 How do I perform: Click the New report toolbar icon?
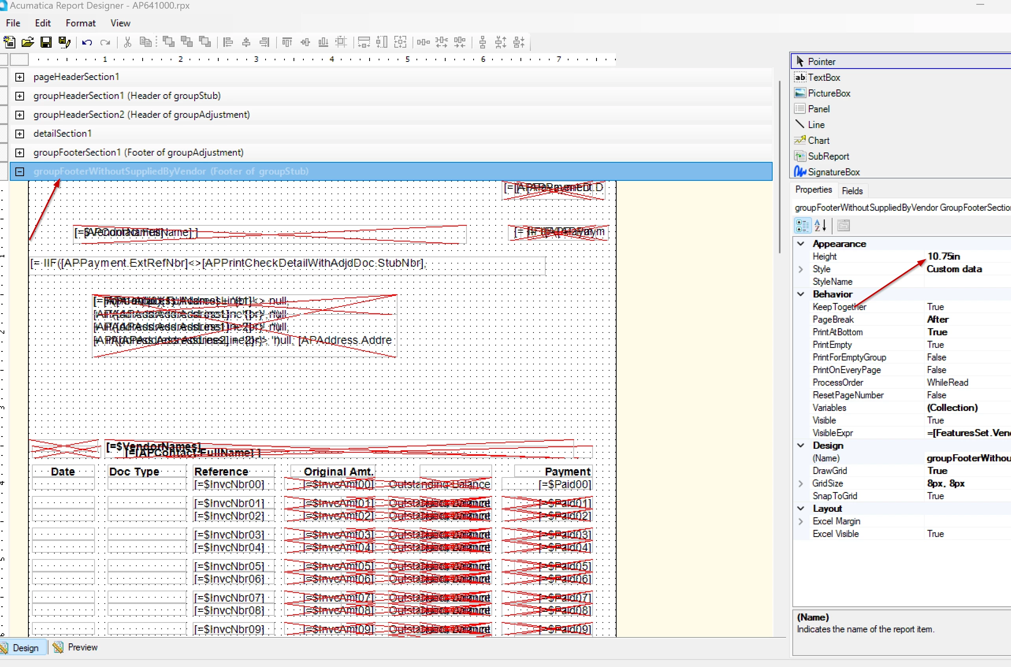tap(9, 42)
